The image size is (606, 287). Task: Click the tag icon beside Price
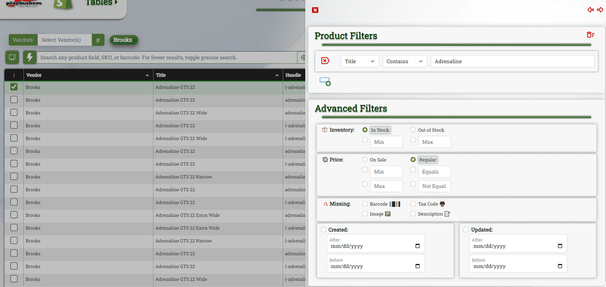(325, 159)
